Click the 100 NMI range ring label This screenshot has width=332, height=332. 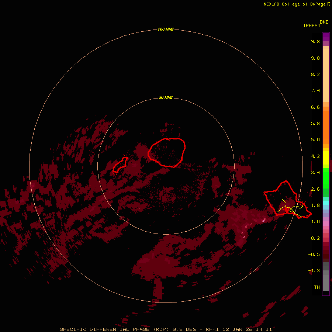tap(166, 29)
